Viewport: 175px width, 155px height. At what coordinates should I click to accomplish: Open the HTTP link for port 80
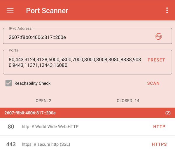tap(159, 127)
